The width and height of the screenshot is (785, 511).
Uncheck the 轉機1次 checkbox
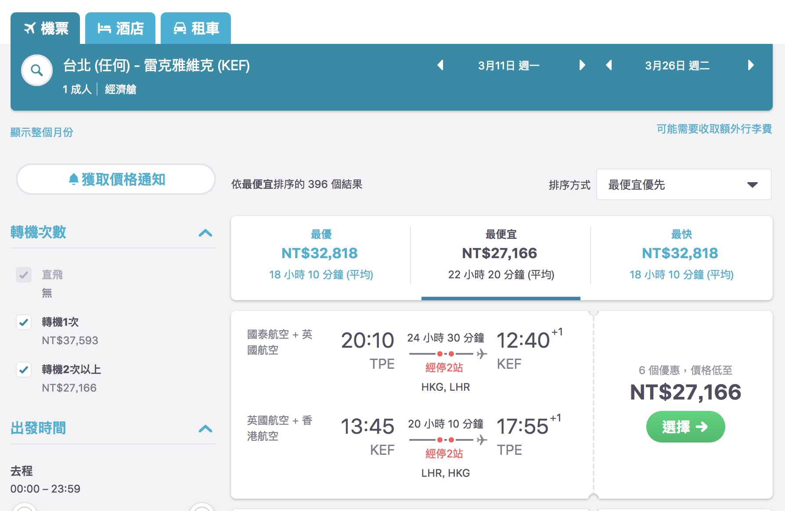[x=24, y=322]
